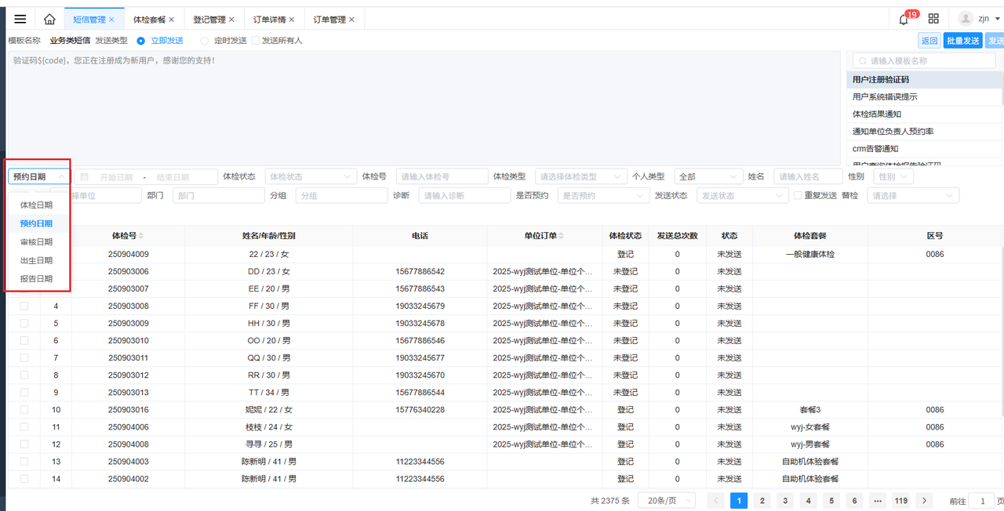Screen dimensions: 1004x511
Task: Click the grid apps icon
Action: [933, 19]
